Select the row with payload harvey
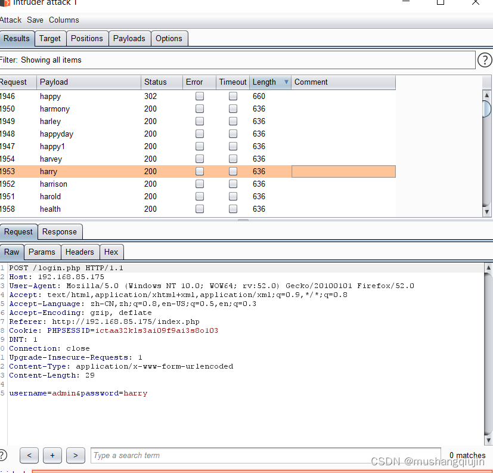The height and width of the screenshot is (473, 493). point(198,159)
